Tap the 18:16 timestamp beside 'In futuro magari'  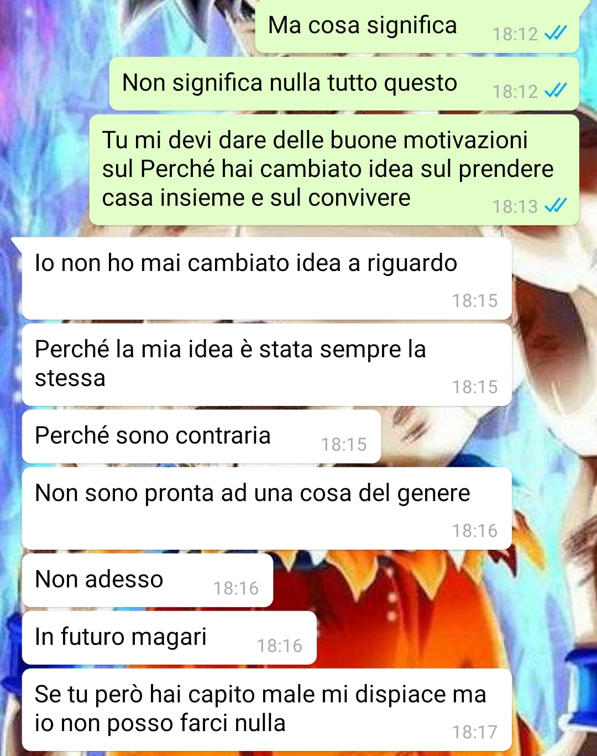(280, 645)
